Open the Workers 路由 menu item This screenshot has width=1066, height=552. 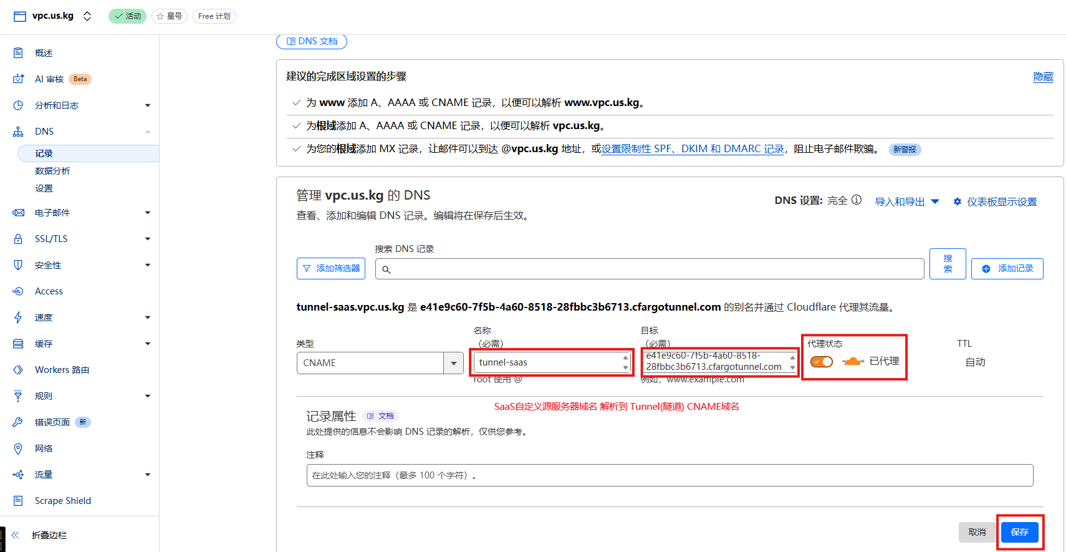point(62,370)
